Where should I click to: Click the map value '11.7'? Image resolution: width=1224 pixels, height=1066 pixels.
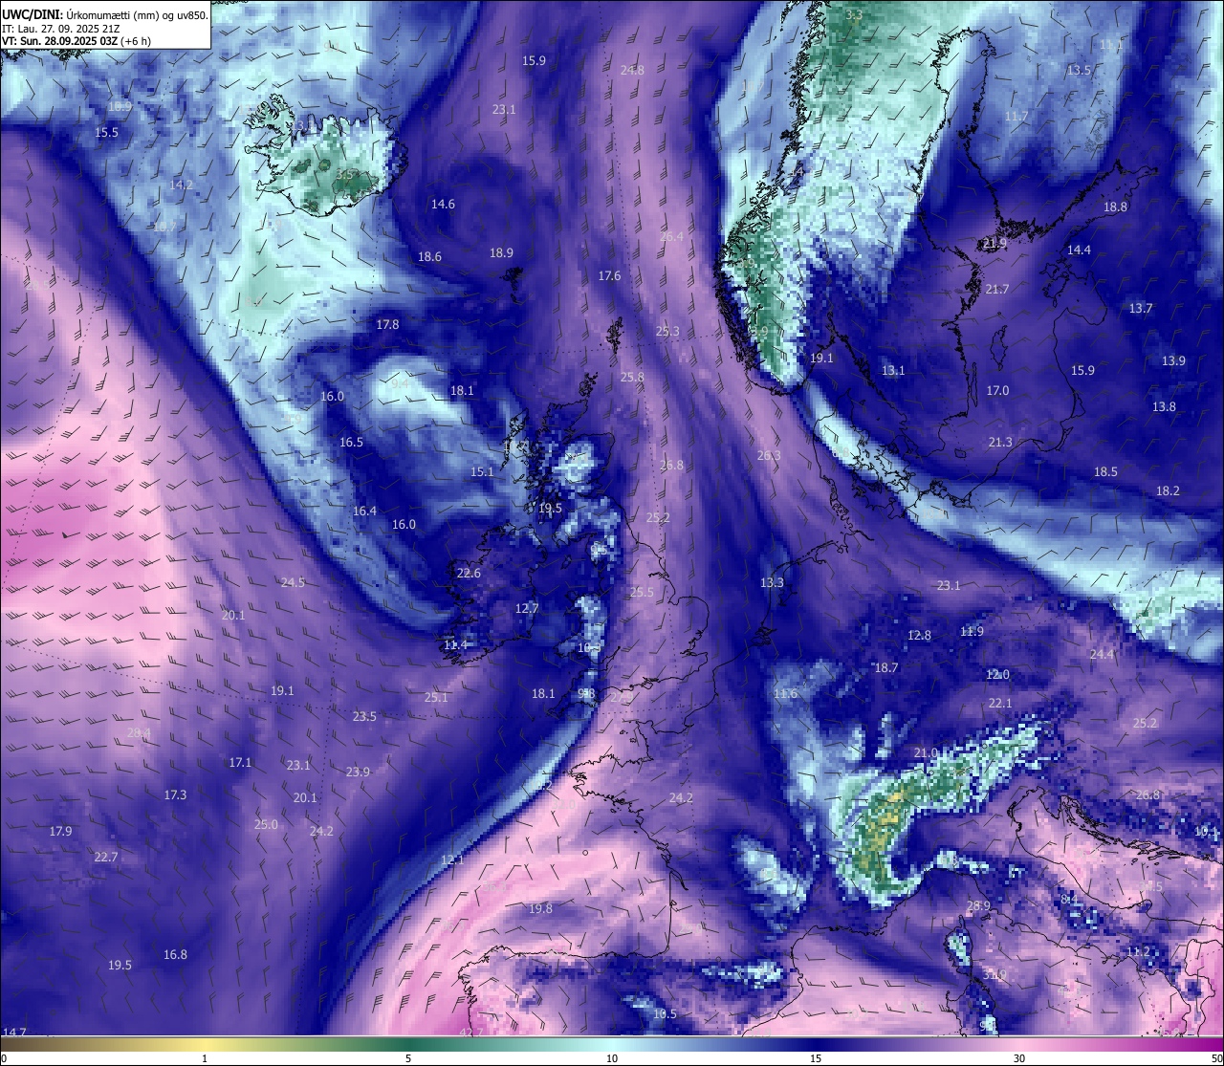point(1016,117)
